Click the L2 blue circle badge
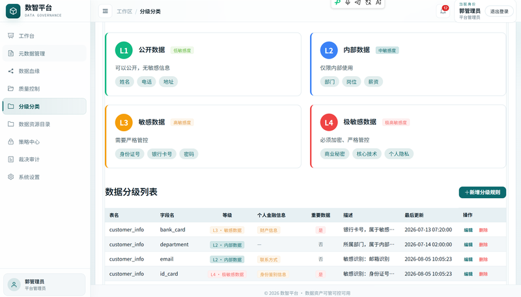The image size is (521, 297). click(329, 51)
